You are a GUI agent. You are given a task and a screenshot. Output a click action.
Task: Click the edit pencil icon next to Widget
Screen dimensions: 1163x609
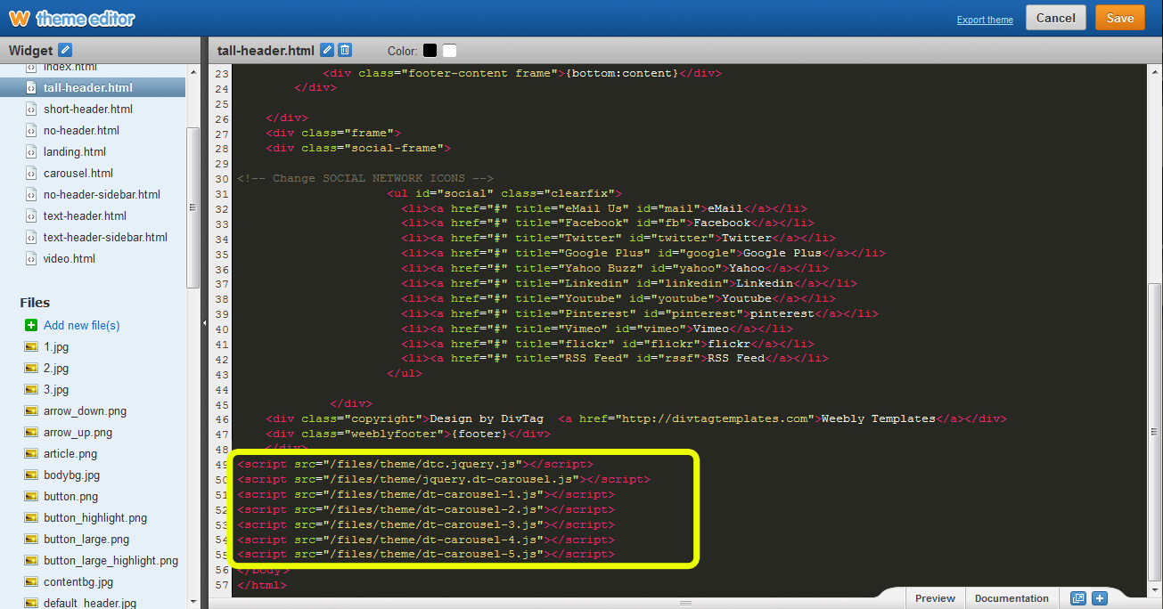click(x=65, y=51)
